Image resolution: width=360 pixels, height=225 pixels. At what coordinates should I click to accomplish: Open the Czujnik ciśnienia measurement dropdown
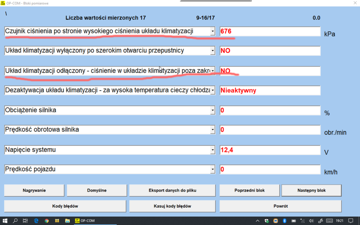pyautogui.click(x=213, y=31)
